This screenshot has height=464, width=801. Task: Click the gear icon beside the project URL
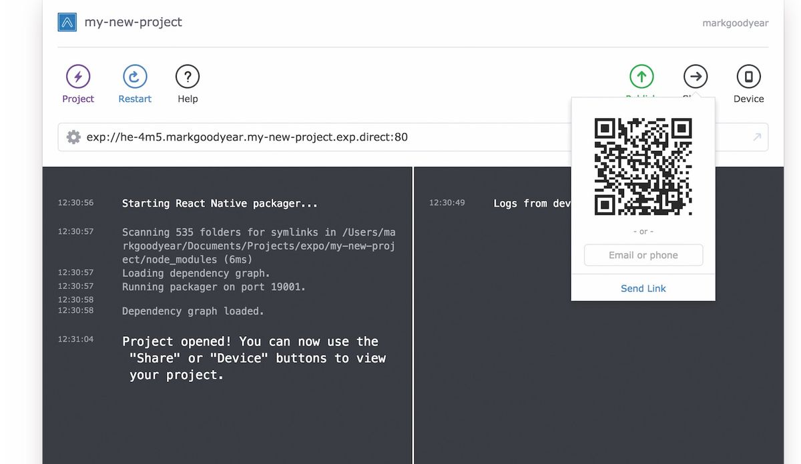click(x=73, y=137)
